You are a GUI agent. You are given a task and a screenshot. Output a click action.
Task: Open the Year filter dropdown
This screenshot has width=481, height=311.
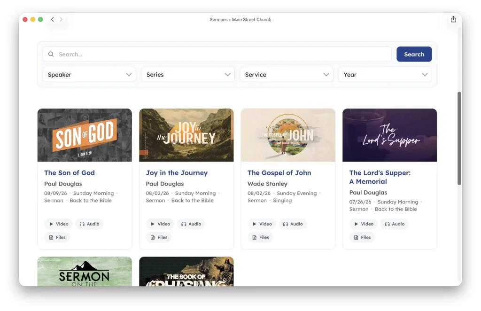385,75
